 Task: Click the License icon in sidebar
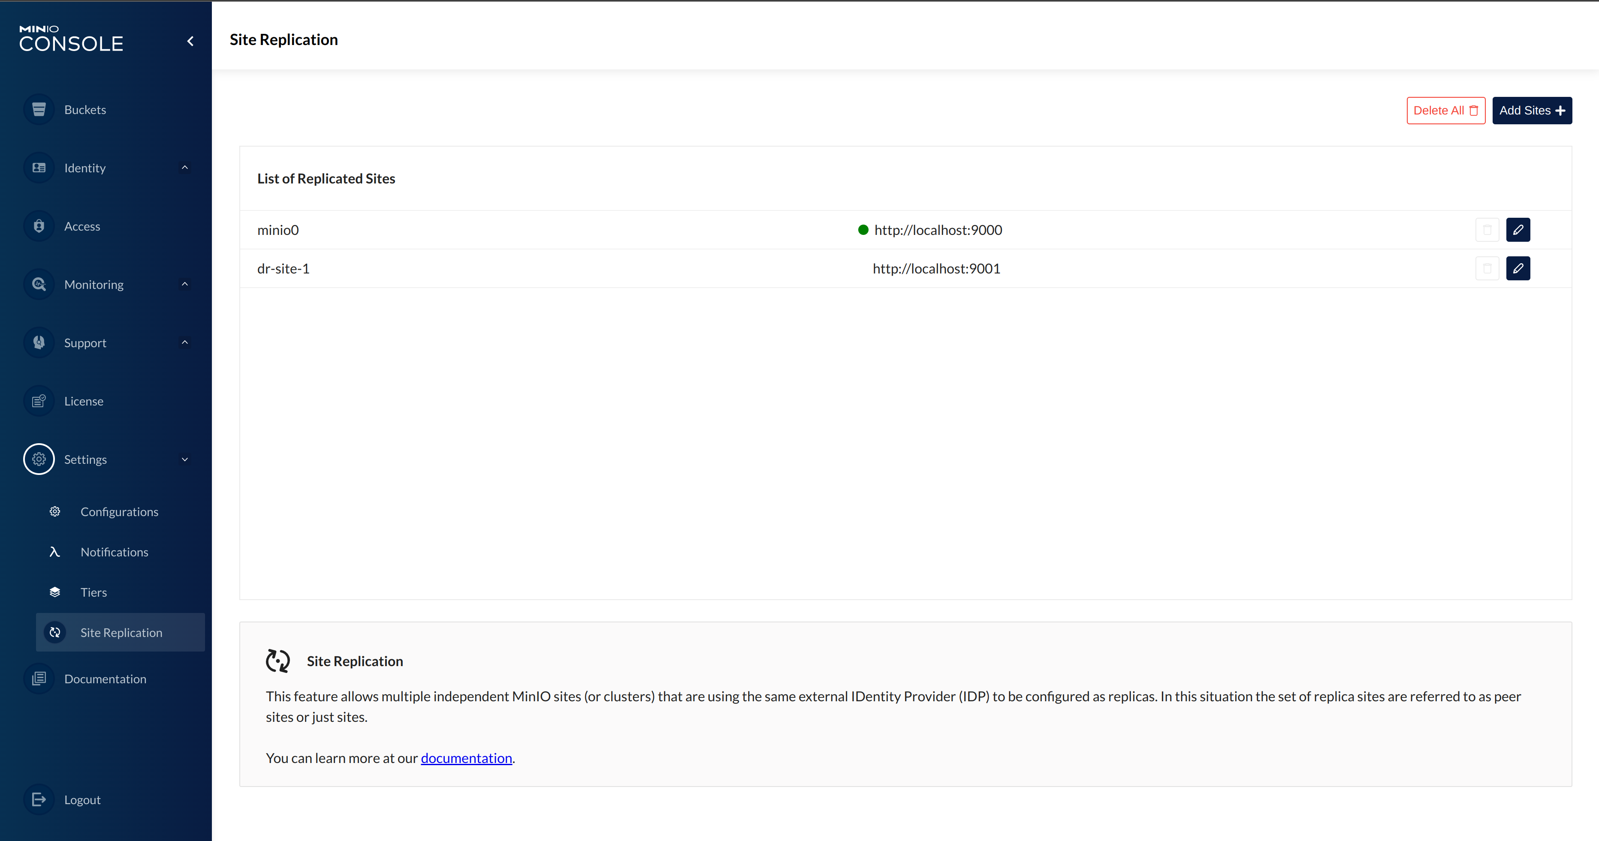[39, 401]
